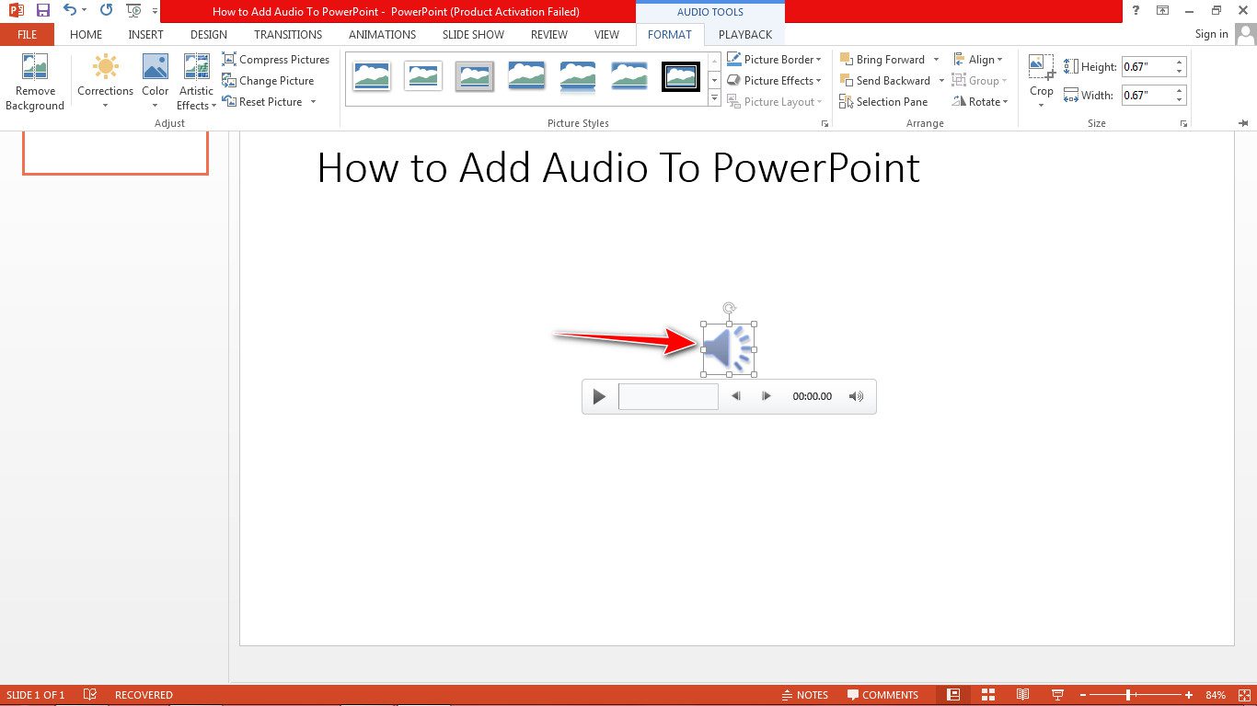Click Change Picture
The image size is (1257, 706).
pos(268,81)
